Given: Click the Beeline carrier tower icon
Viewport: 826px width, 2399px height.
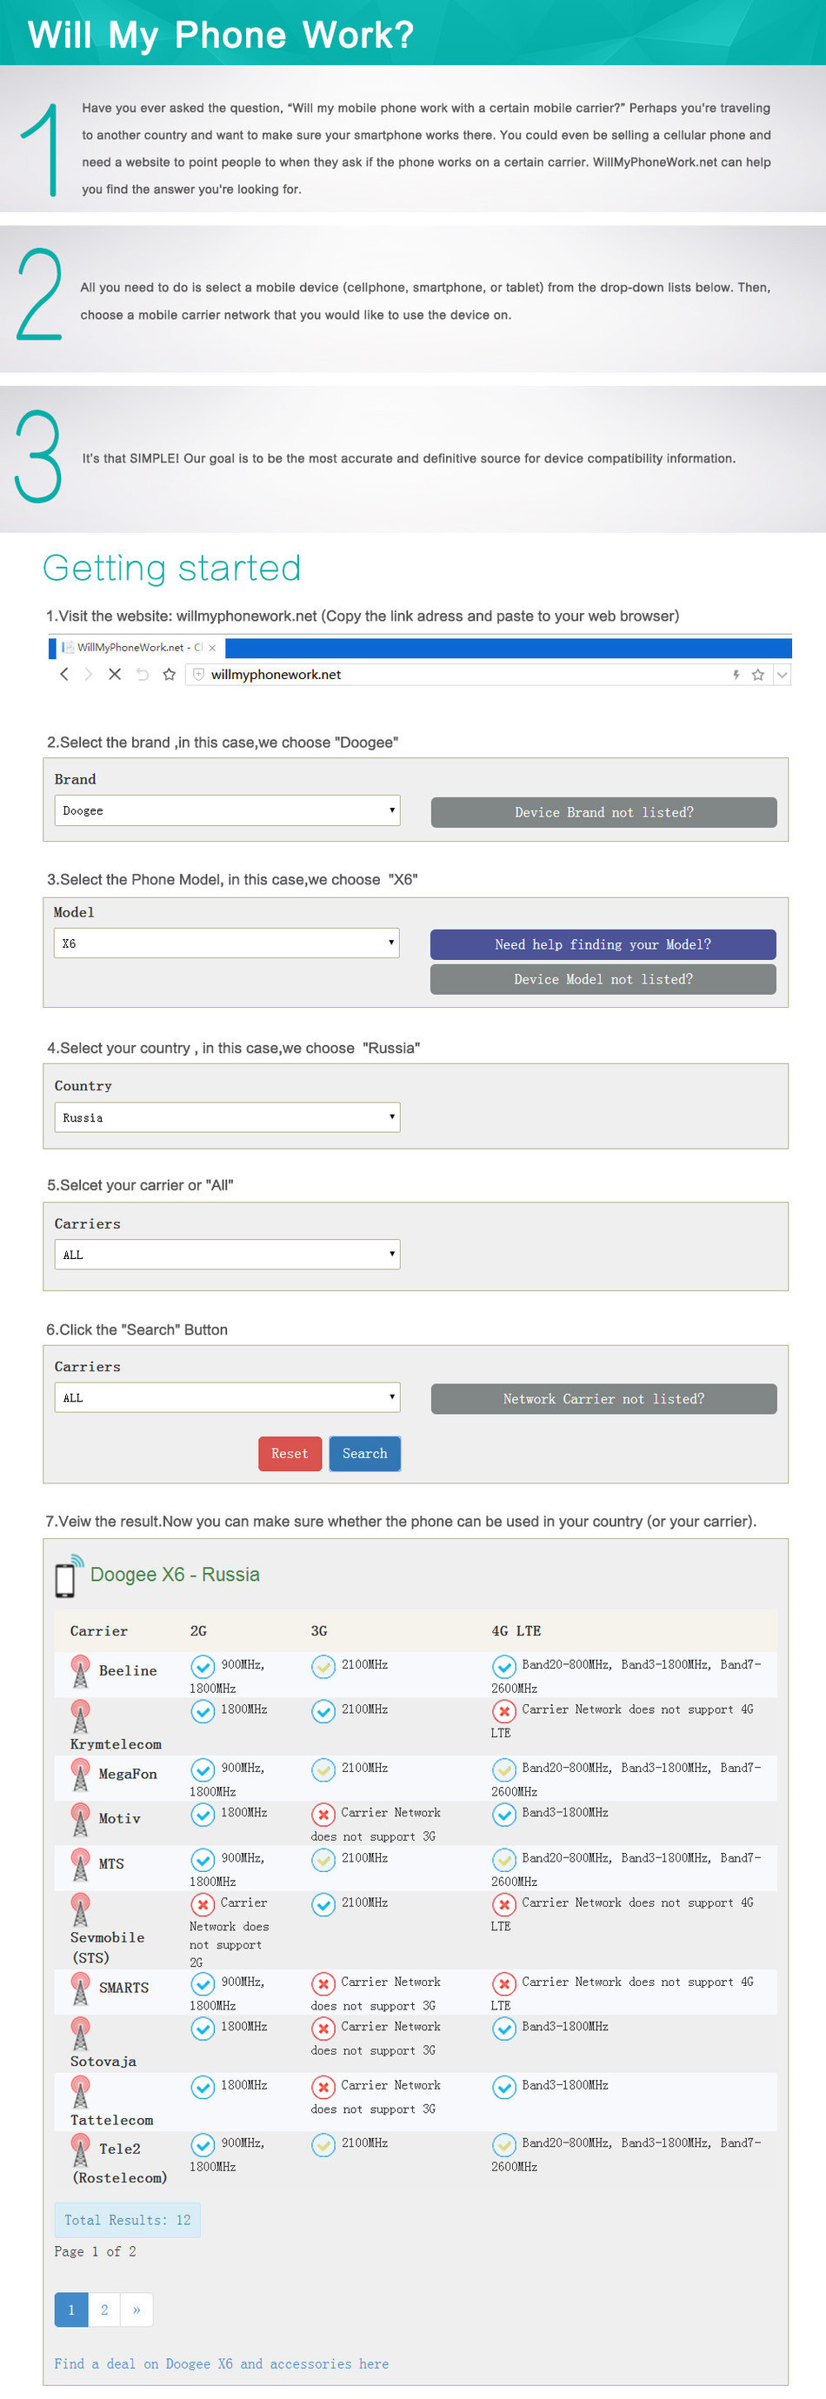Looking at the screenshot, I should (x=80, y=1670).
